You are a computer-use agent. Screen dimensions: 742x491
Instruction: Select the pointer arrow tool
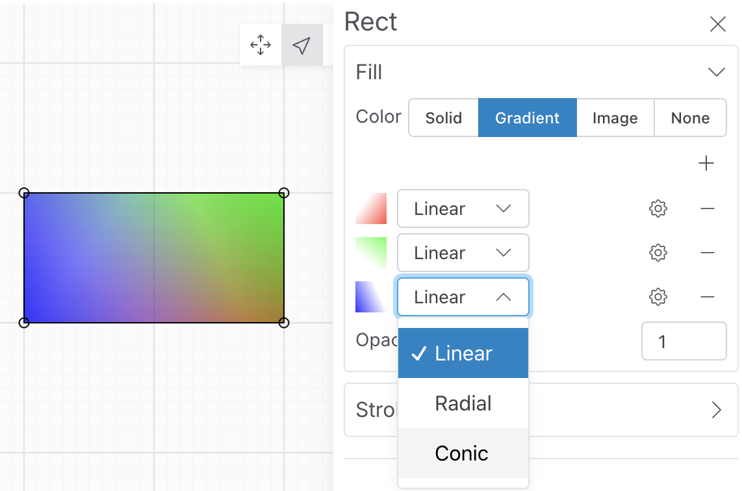click(301, 45)
